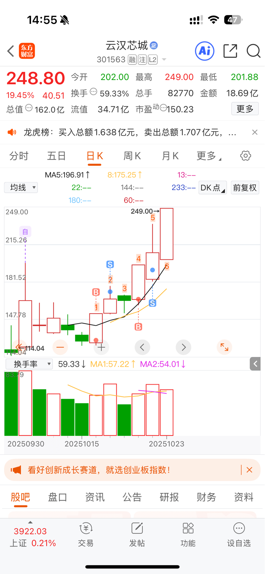Open the 东方财富 logo icon
265x574 pixels.
[27, 51]
